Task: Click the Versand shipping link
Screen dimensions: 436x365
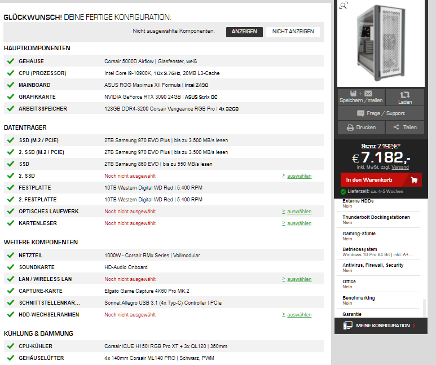Action: [400, 167]
